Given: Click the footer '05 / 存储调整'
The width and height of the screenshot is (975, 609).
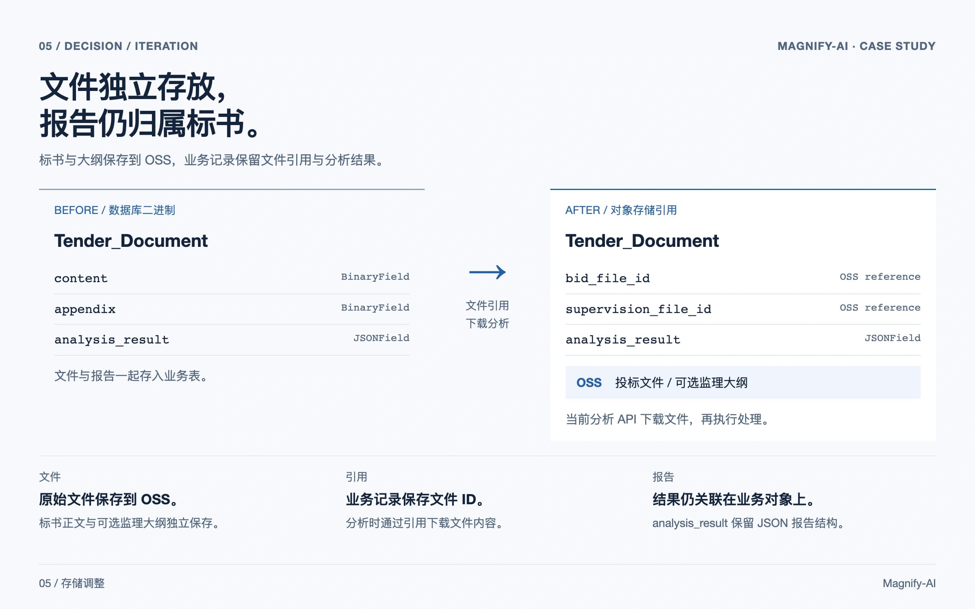Looking at the screenshot, I should (72, 583).
